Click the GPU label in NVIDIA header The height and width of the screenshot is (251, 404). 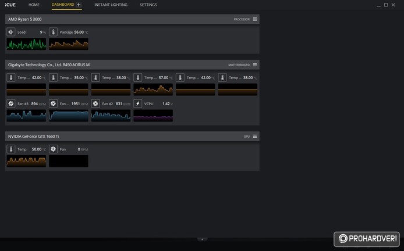coord(247,137)
